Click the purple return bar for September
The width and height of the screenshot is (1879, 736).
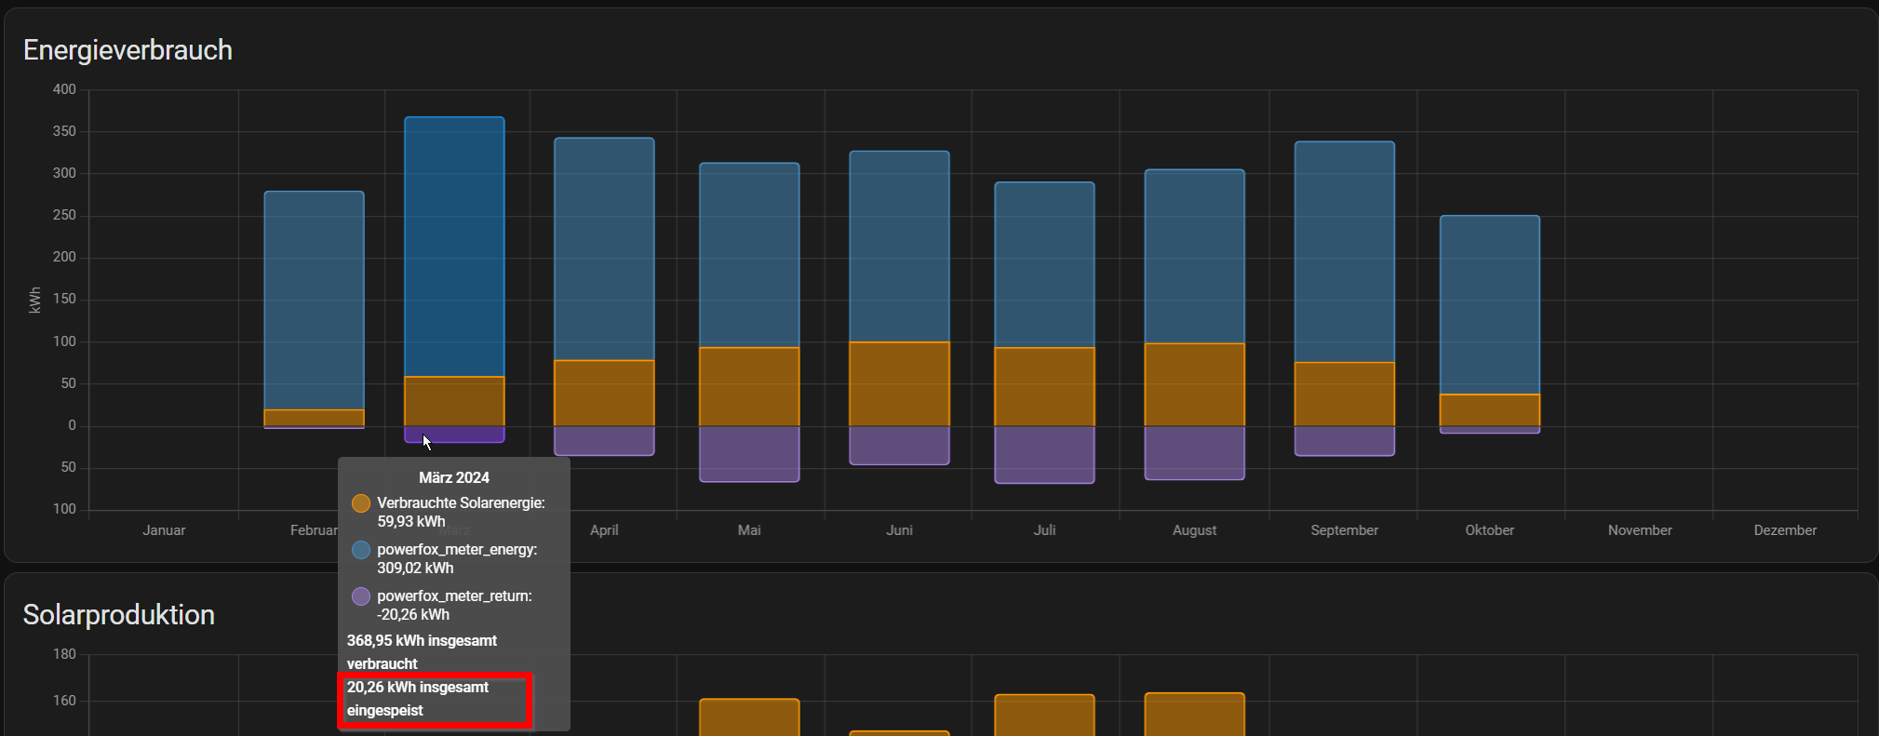pos(1344,441)
